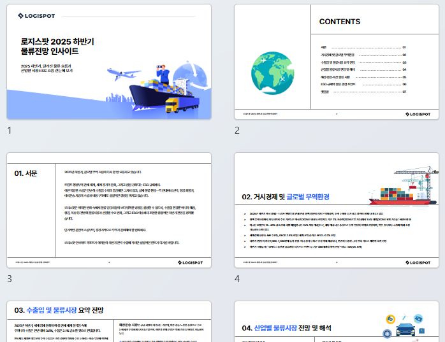Click the 로지스팟 2025 하반기 title text
The width and height of the screenshot is (445, 342).
pos(57,41)
